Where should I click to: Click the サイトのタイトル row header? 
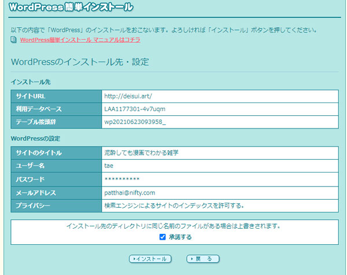point(56,153)
